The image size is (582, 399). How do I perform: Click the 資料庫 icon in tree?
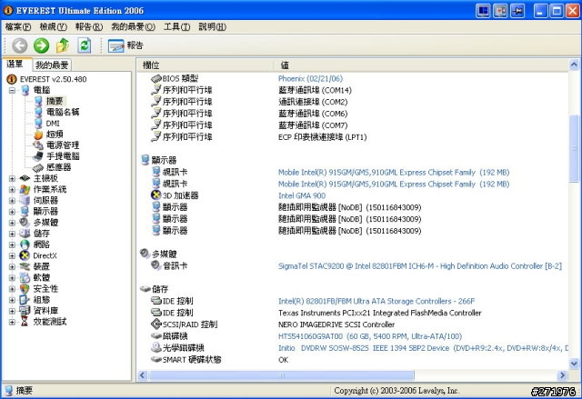coord(25,310)
